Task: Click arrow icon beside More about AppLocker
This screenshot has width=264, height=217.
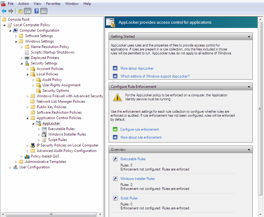Action: click(x=115, y=68)
